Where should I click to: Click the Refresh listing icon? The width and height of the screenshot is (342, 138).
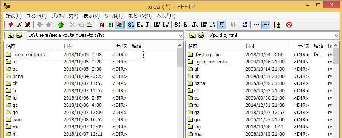pyautogui.click(x=245, y=25)
